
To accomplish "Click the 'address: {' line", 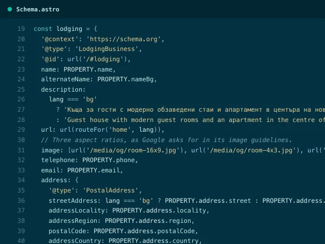I will click(x=60, y=180).
